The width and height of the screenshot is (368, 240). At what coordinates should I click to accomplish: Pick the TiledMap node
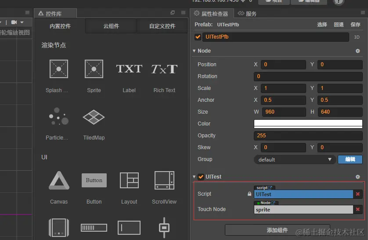click(x=94, y=117)
